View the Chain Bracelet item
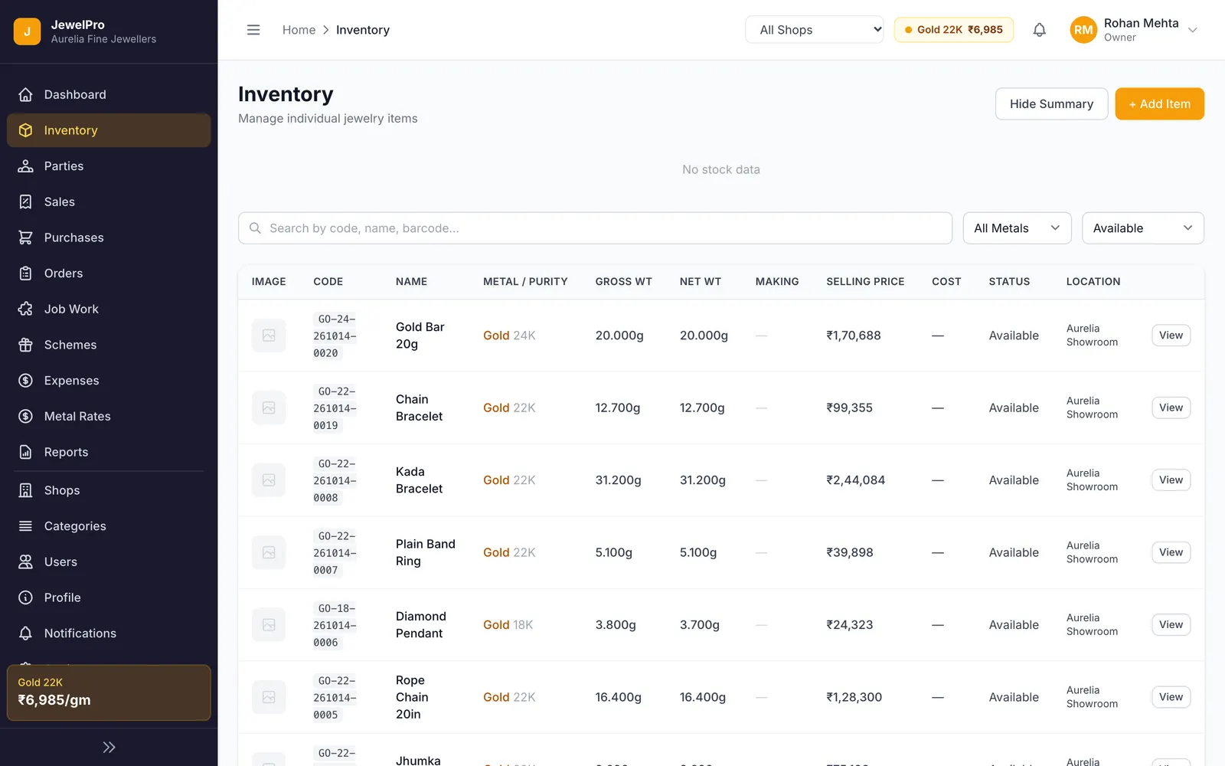Screen dimensions: 1225x766 click(x=1171, y=408)
